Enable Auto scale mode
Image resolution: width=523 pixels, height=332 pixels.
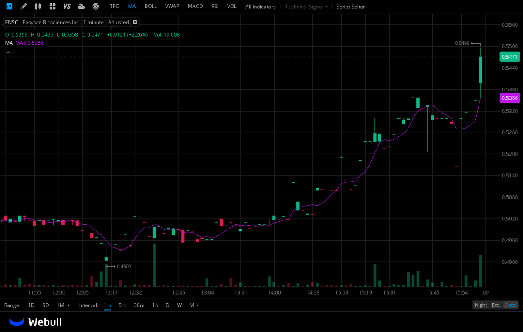pyautogui.click(x=510, y=305)
